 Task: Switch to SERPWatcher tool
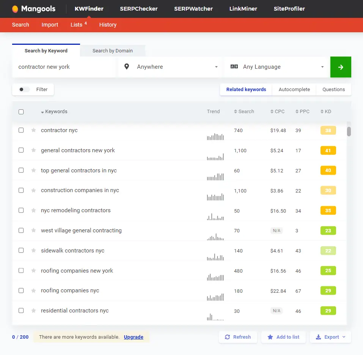tap(193, 9)
